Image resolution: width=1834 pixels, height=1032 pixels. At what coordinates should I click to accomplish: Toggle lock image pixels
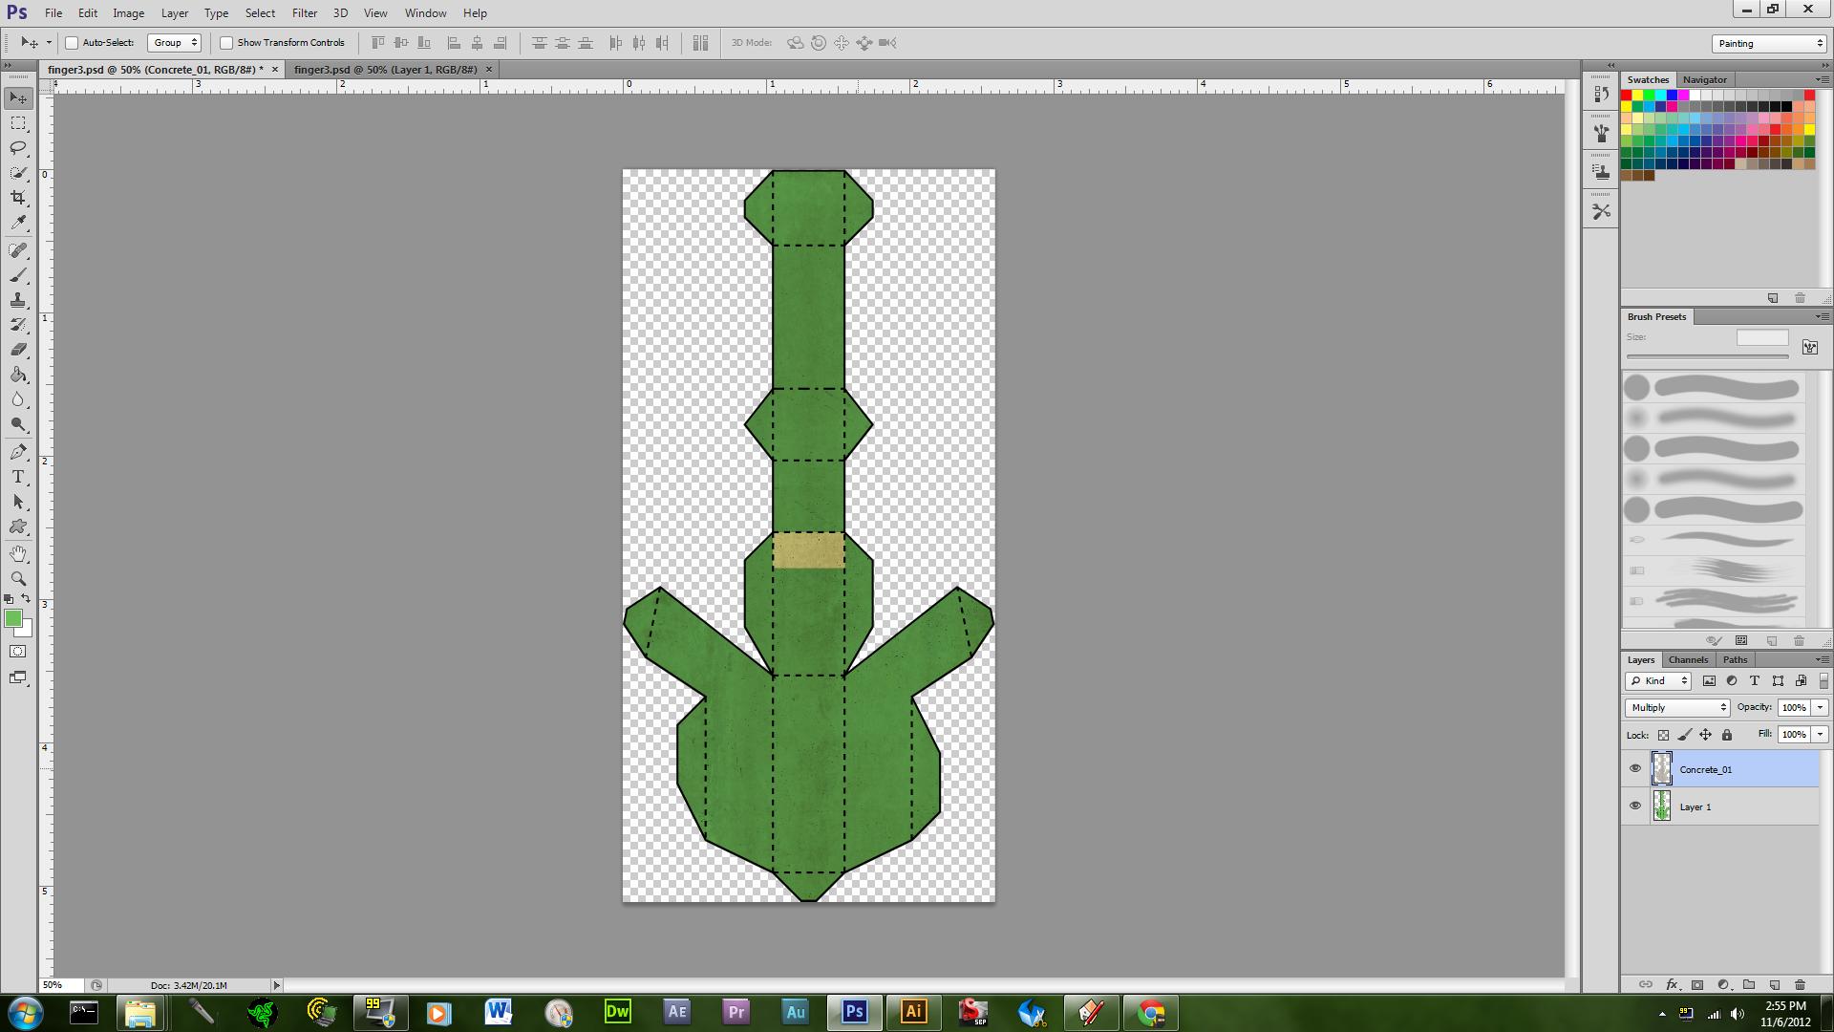point(1685,735)
